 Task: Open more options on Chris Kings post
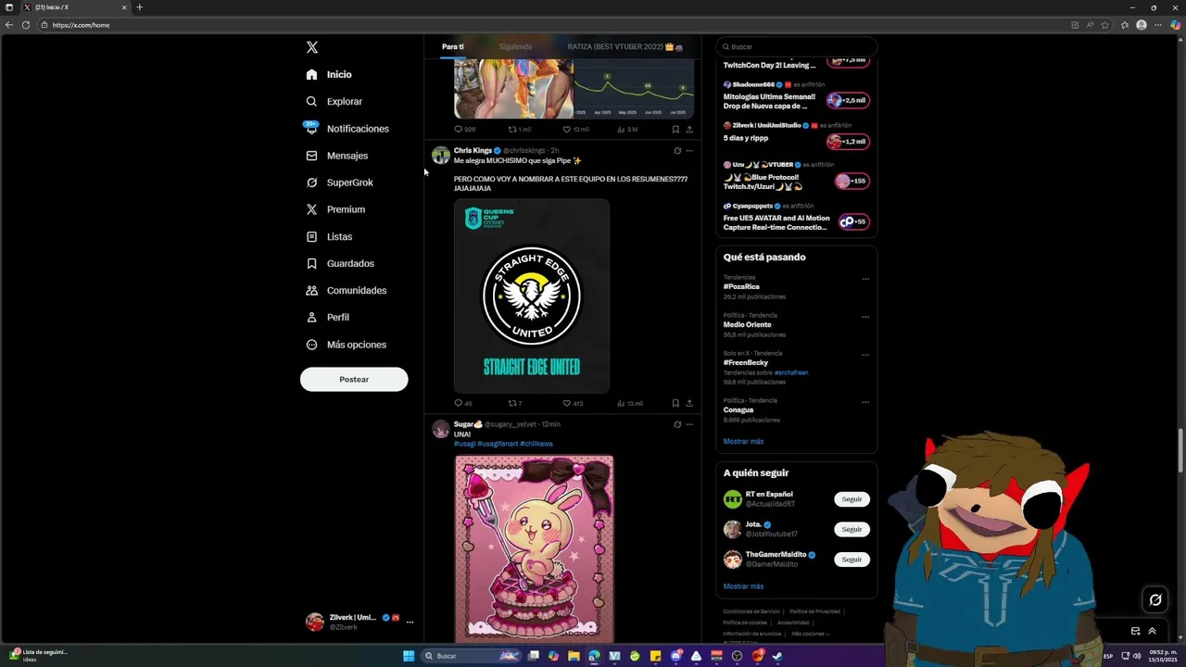[689, 151]
